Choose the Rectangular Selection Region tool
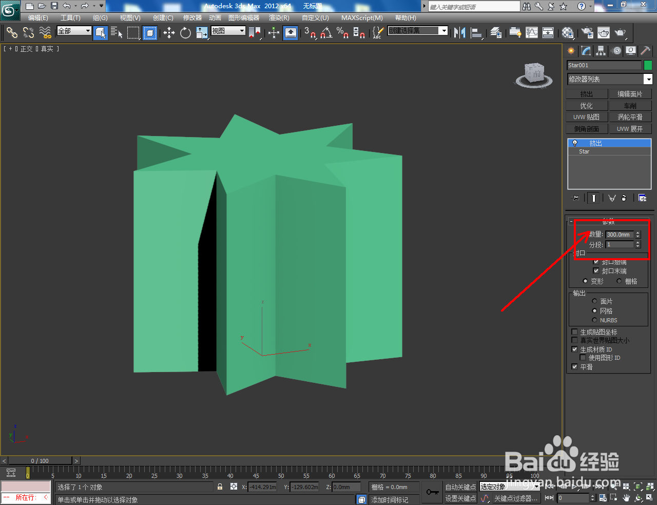This screenshot has width=657, height=505. (133, 32)
